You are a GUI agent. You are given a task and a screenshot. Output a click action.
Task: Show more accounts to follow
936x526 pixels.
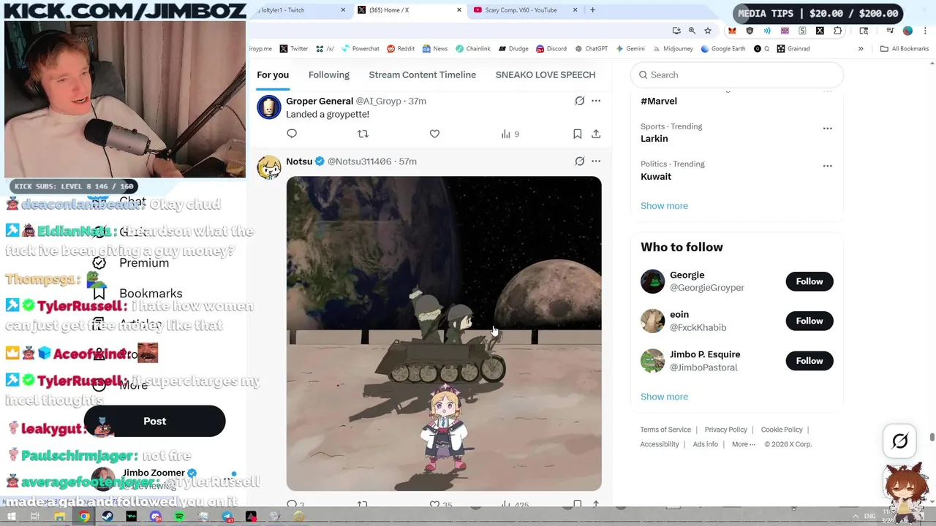[x=664, y=397]
